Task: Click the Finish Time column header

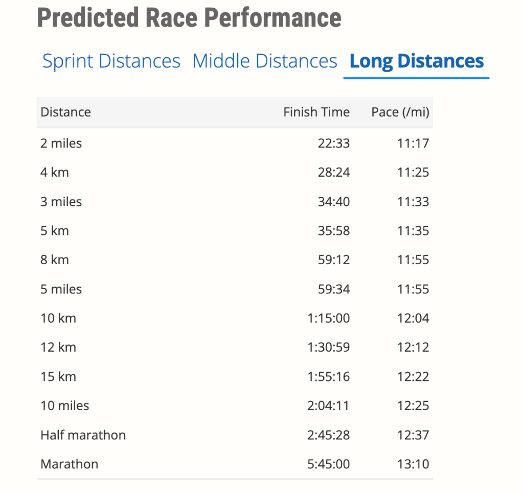Action: click(316, 112)
